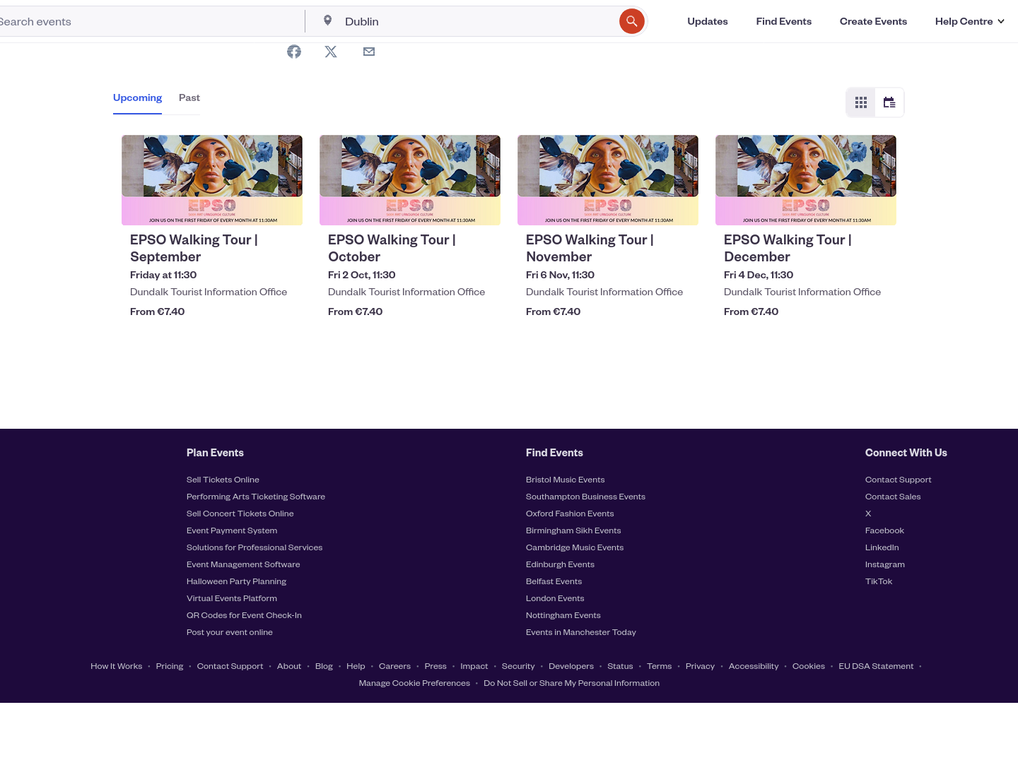Click Post your event online link
Image resolution: width=1018 pixels, height=777 pixels.
click(x=230, y=632)
